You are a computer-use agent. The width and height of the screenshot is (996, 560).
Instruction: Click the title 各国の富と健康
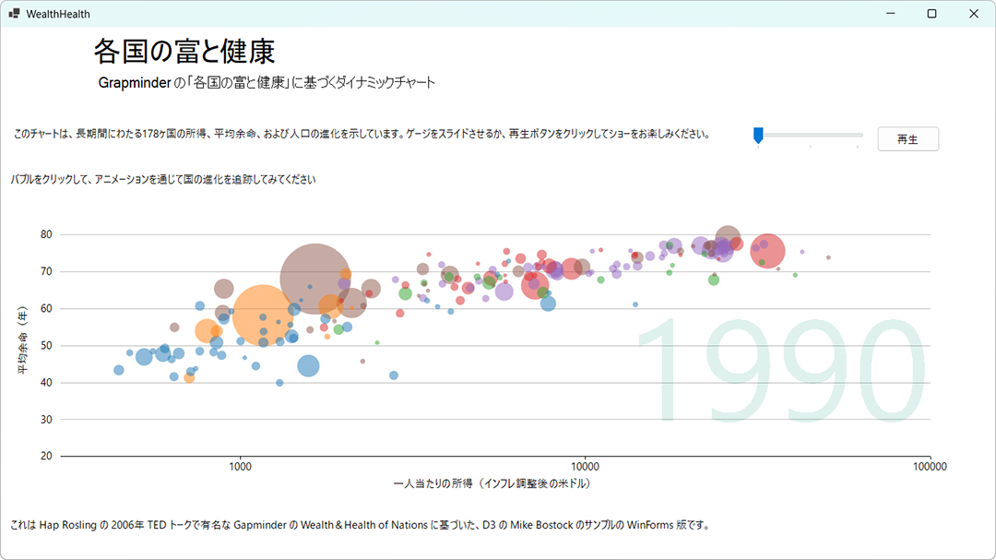(184, 52)
